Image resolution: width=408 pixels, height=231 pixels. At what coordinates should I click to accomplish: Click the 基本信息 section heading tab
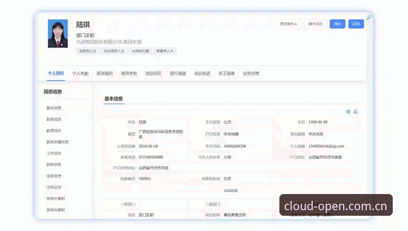[x=113, y=99]
